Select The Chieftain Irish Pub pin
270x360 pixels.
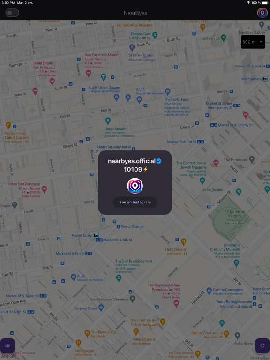click(163, 322)
